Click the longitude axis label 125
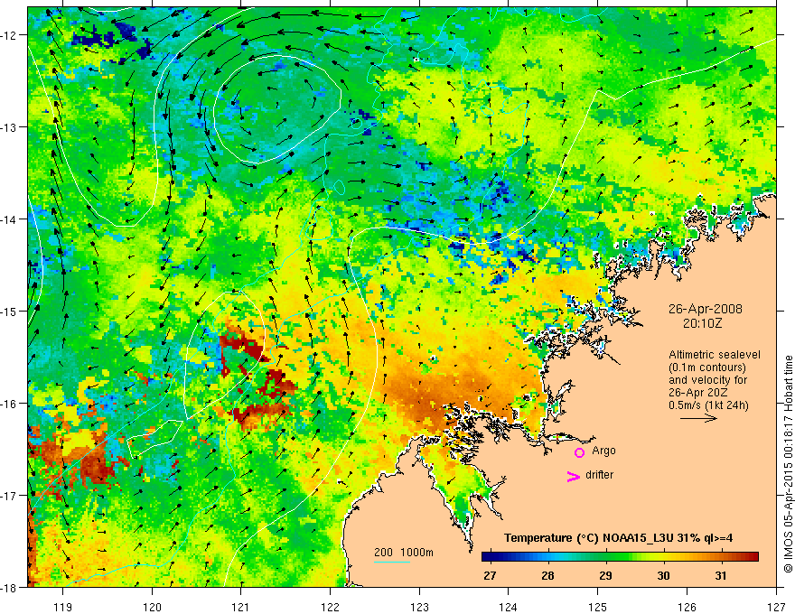 click(x=598, y=607)
